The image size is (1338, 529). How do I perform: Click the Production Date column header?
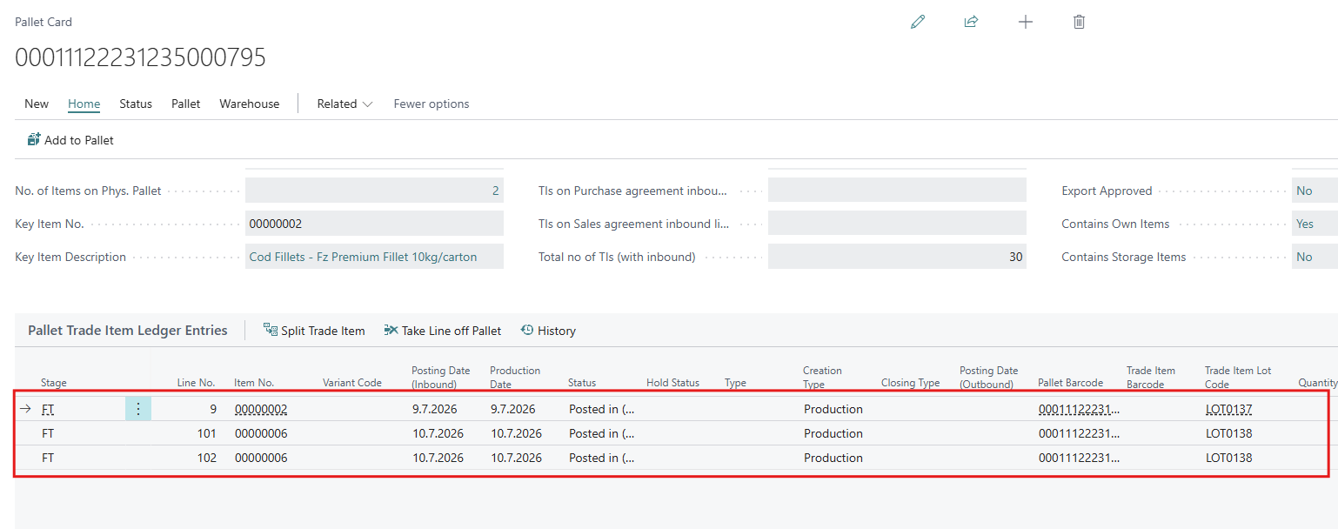pyautogui.click(x=515, y=377)
